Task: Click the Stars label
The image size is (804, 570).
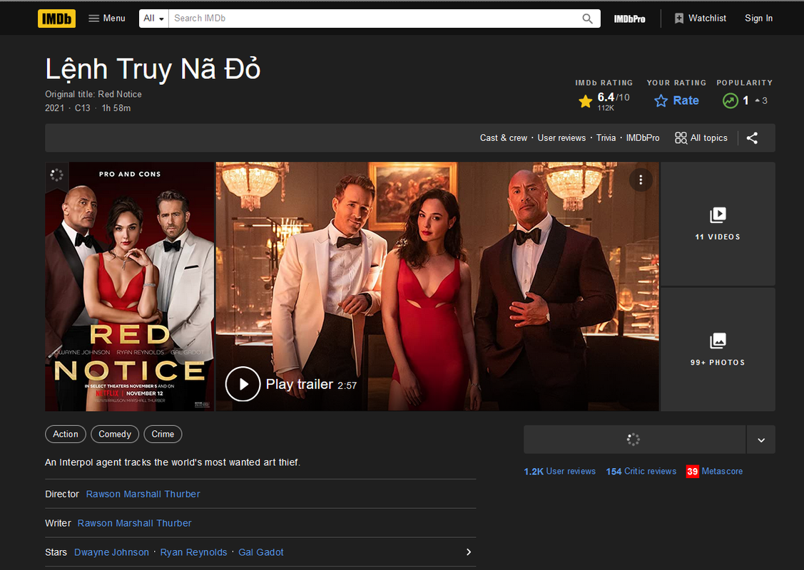Action: click(56, 552)
